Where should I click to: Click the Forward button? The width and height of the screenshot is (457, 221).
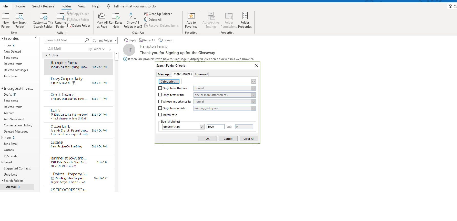166,40
